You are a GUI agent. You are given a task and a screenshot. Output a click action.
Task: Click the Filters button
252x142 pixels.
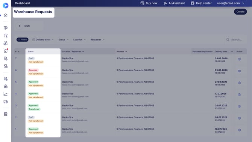[x=22, y=40]
